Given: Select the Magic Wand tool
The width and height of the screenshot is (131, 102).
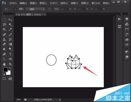Looking at the screenshot, I should coord(10,25).
